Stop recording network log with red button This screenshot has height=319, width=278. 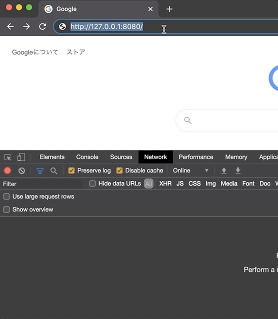click(7, 170)
